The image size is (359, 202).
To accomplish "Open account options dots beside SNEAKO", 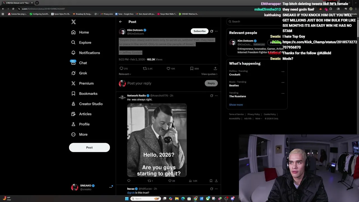I will (x=111, y=187).
